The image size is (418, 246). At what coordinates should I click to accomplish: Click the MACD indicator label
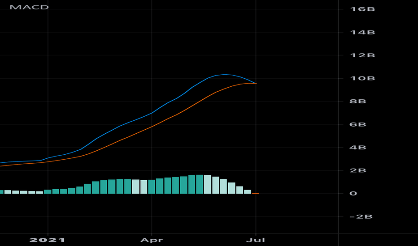[29, 7]
